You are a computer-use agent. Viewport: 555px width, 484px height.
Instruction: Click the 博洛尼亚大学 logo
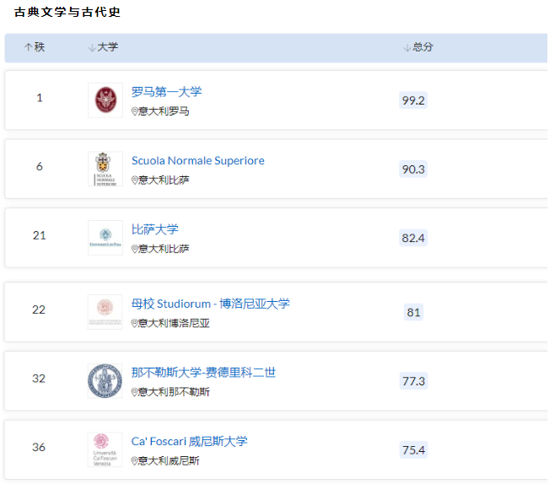pyautogui.click(x=105, y=312)
